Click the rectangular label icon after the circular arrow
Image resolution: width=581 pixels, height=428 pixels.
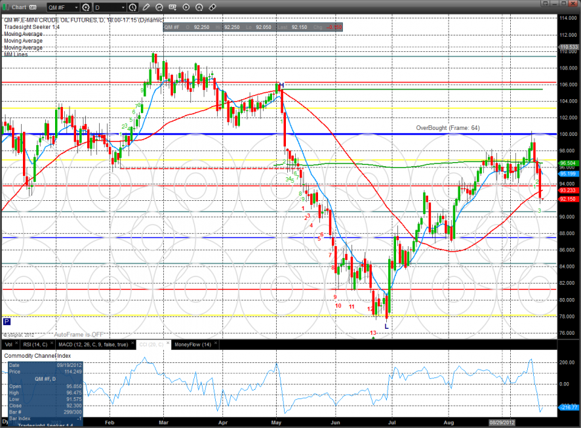[173, 7]
